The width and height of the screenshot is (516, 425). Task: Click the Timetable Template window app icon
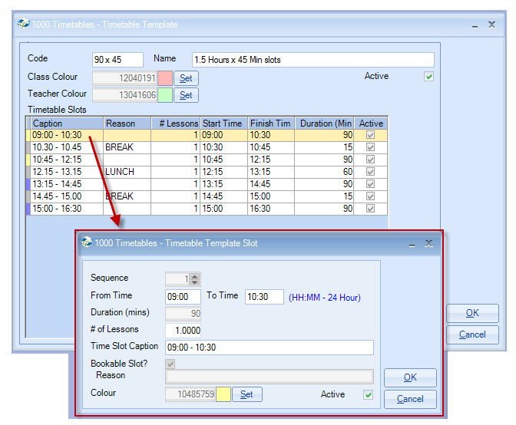click(23, 24)
